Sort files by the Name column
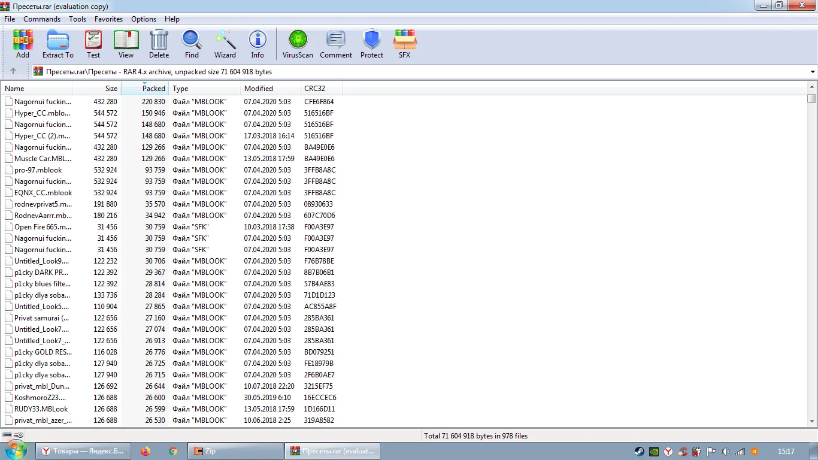This screenshot has width=818, height=460. pyautogui.click(x=37, y=89)
